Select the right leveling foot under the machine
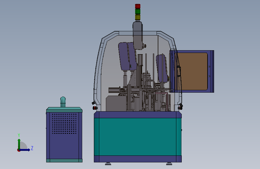Viewport: 260px width, 169px height. point(169,164)
